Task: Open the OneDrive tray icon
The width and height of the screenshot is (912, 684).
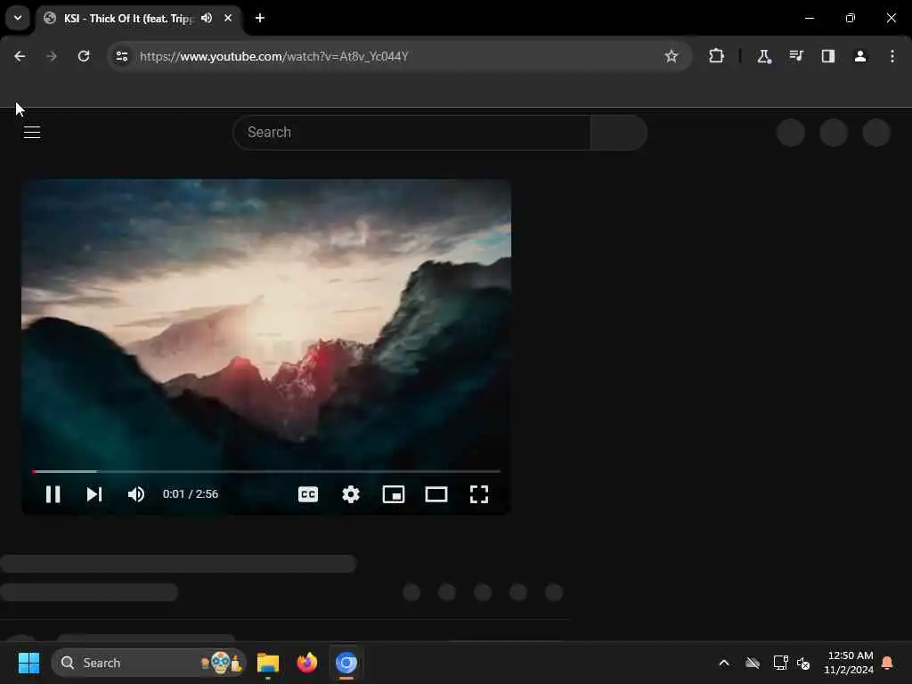Action: [x=753, y=663]
